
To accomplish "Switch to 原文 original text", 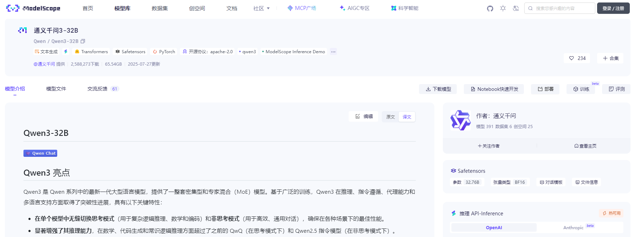I will coord(391,117).
